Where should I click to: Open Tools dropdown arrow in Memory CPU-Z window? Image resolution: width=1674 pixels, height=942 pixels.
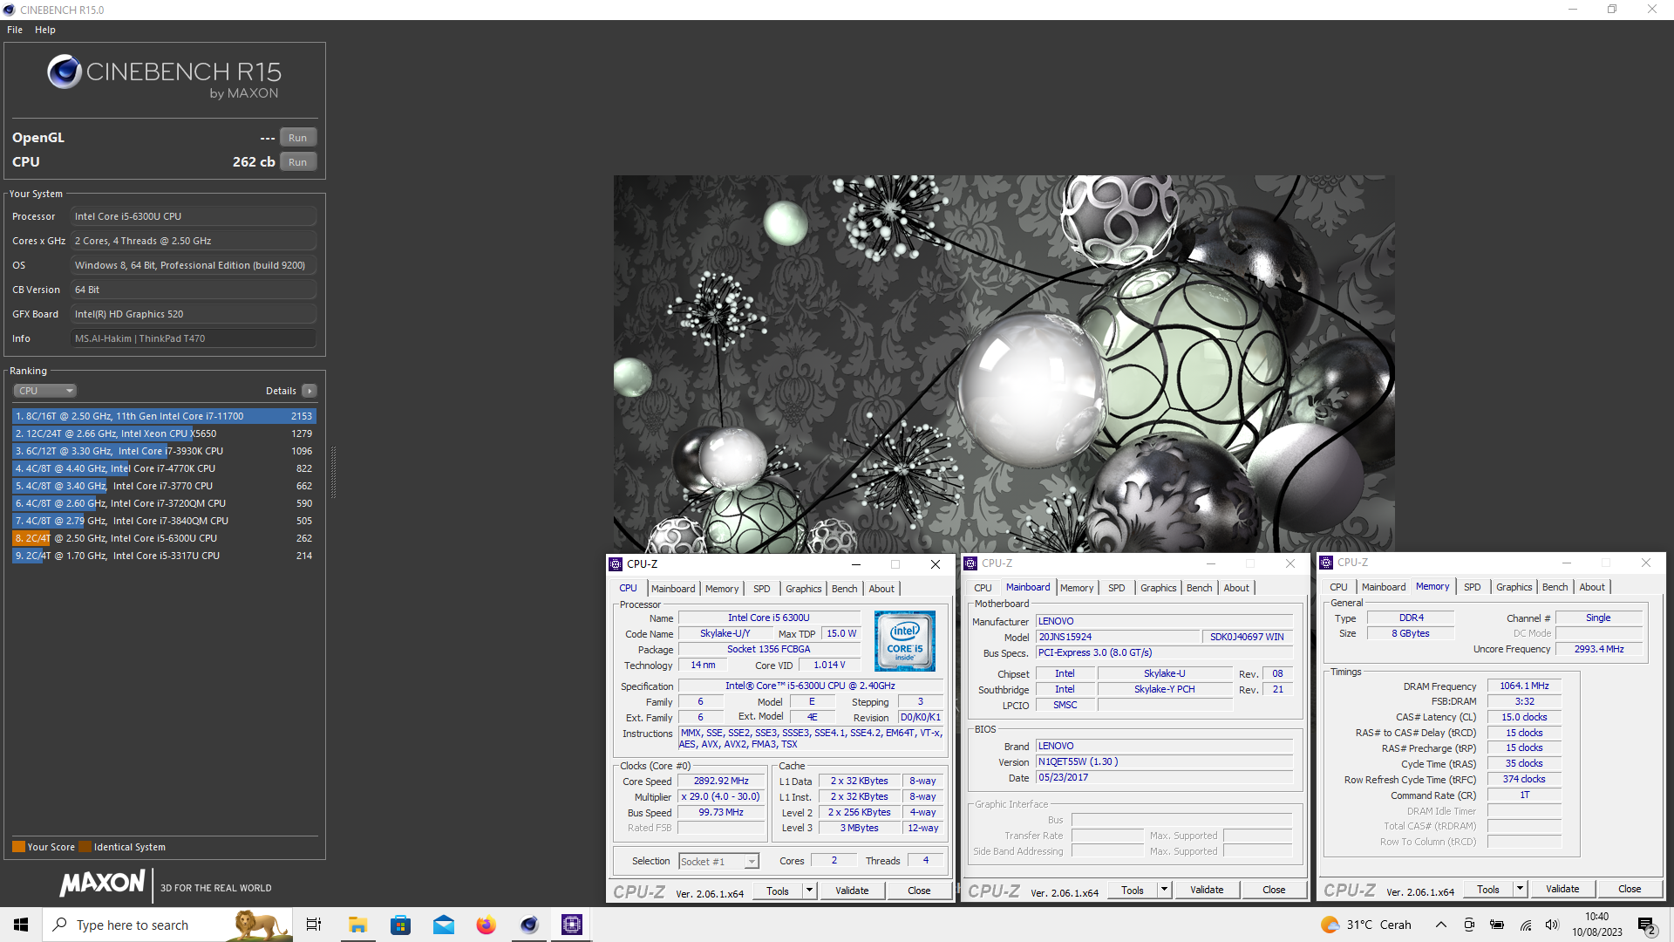pos(1521,889)
